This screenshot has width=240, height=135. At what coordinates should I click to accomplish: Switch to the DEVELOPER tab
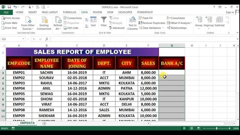point(125,12)
